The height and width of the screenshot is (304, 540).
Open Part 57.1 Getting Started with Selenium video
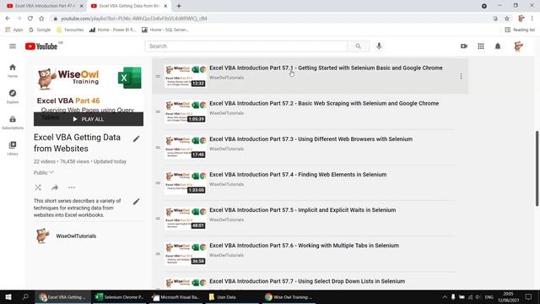click(x=326, y=68)
